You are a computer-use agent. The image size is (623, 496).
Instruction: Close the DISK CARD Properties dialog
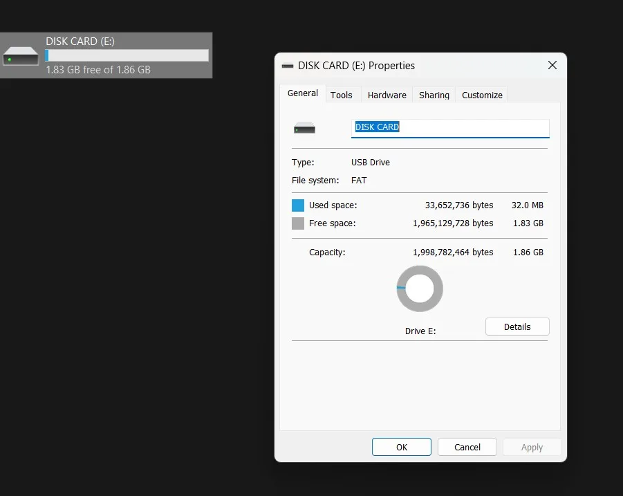pos(552,65)
